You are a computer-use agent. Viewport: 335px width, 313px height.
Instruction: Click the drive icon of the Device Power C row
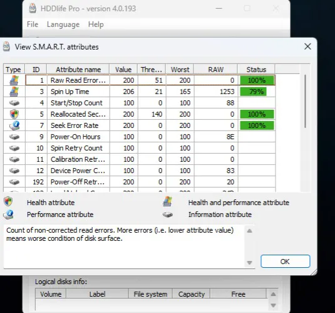tap(14, 171)
